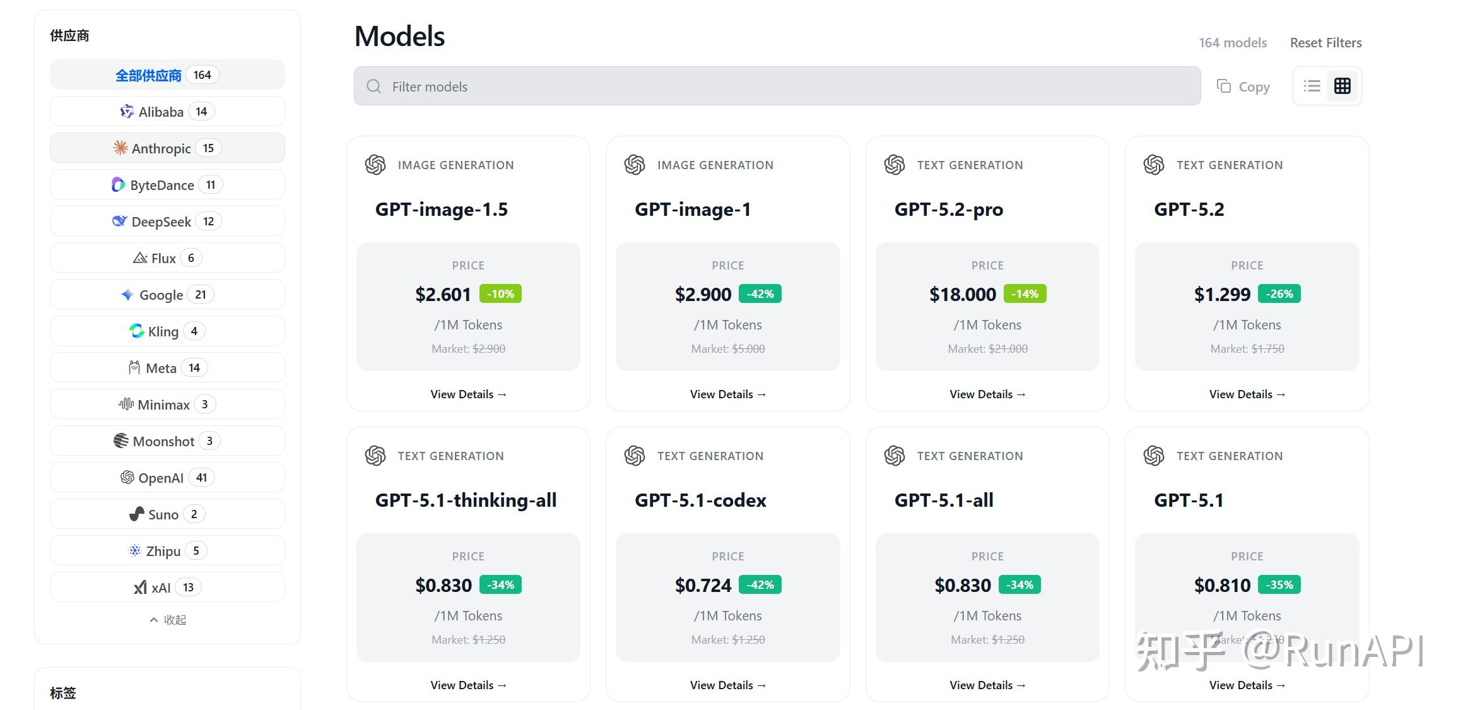This screenshot has width=1463, height=710.
Task: Click the 164 models count text
Action: click(1233, 43)
